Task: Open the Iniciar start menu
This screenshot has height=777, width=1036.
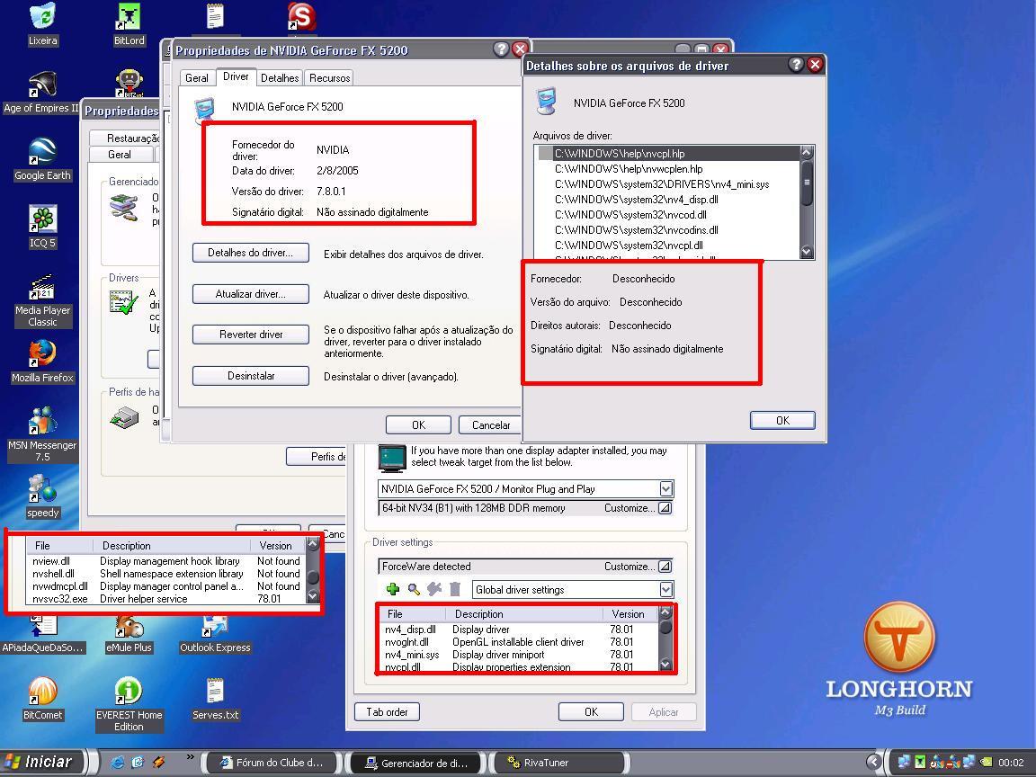Action: pyautogui.click(x=42, y=762)
